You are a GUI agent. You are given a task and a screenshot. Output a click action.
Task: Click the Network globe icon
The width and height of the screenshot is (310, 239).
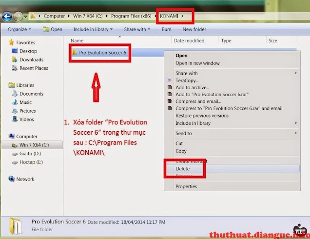point(12,179)
